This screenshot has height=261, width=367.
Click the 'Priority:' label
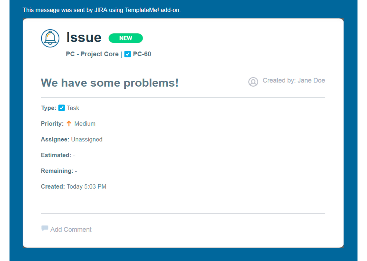click(52, 124)
